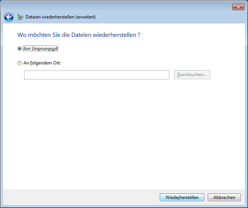The height and width of the screenshot is (208, 248).
Task: Click empty title bar area of window
Action: (x=113, y=6)
